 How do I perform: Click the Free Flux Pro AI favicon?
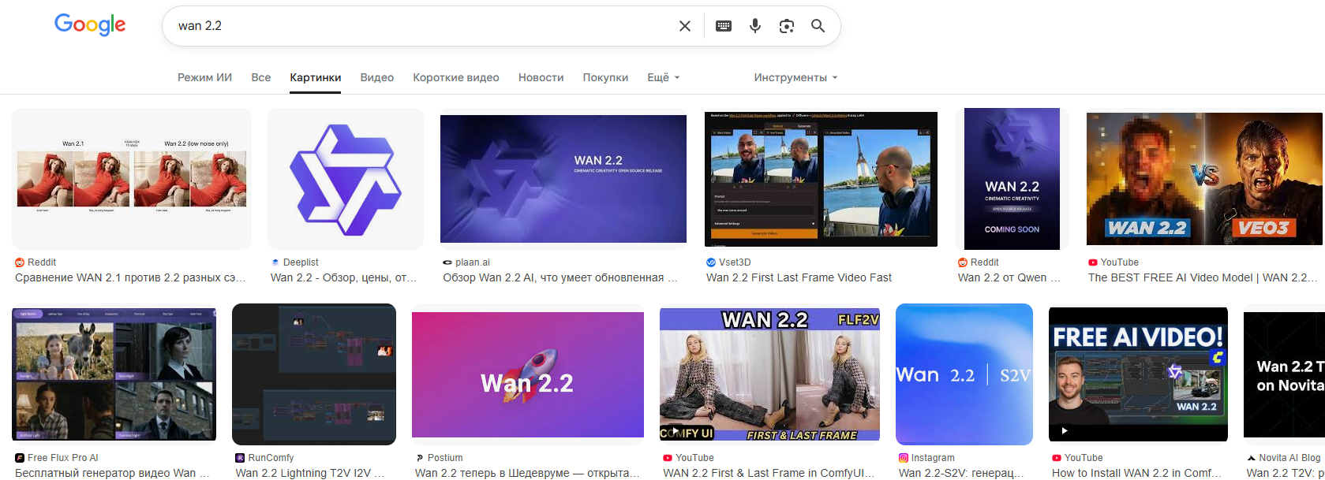[x=20, y=458]
